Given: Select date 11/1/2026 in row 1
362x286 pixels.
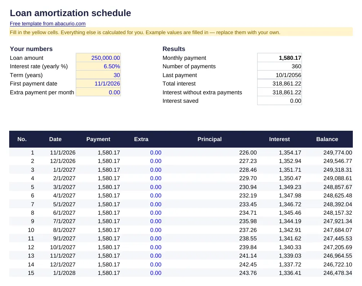Looking at the screenshot, I should point(63,153).
